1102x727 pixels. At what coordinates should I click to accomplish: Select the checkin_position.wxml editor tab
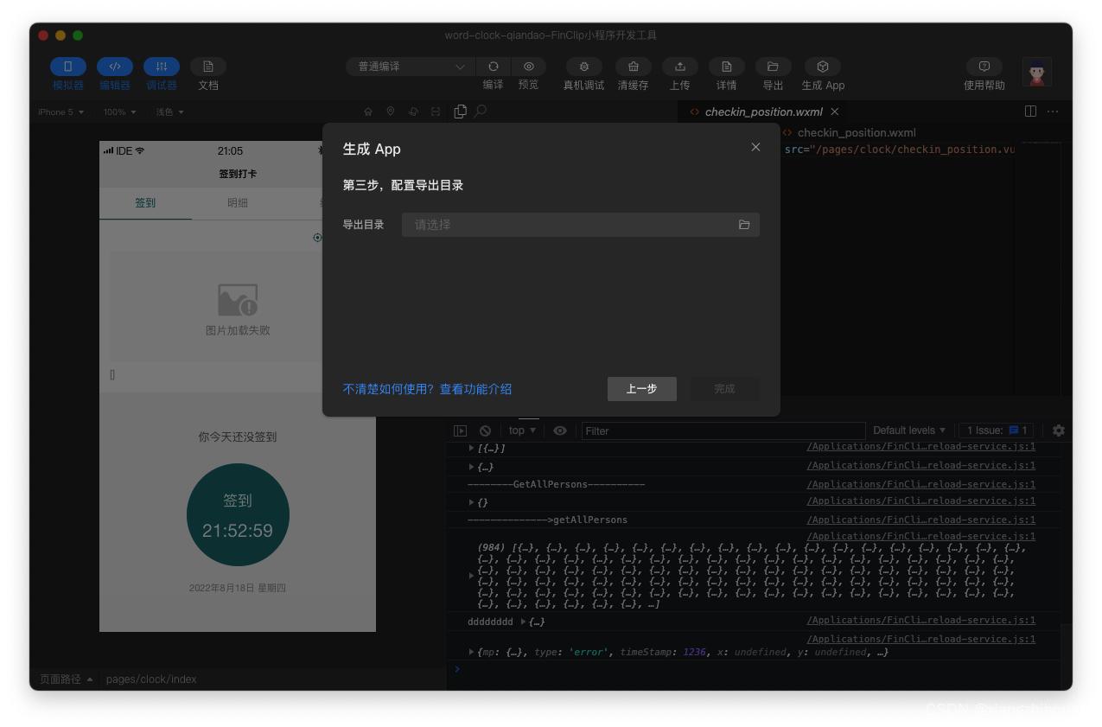tap(763, 112)
